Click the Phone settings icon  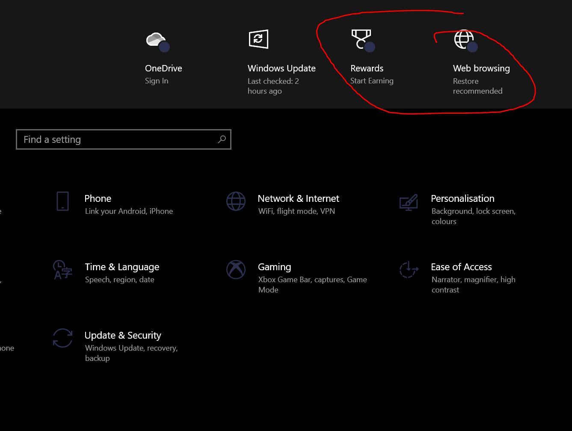point(62,201)
